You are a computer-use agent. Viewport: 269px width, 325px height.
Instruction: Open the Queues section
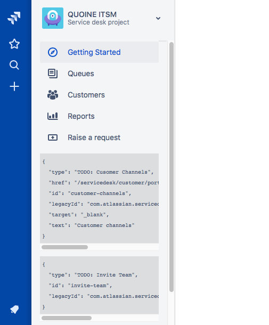pyautogui.click(x=99, y=74)
